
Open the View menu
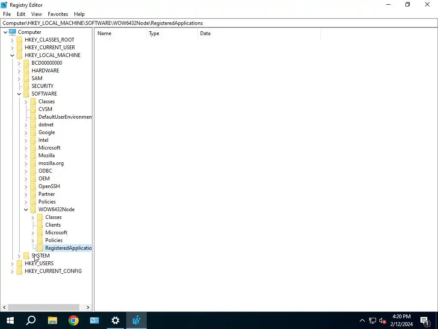[36, 14]
